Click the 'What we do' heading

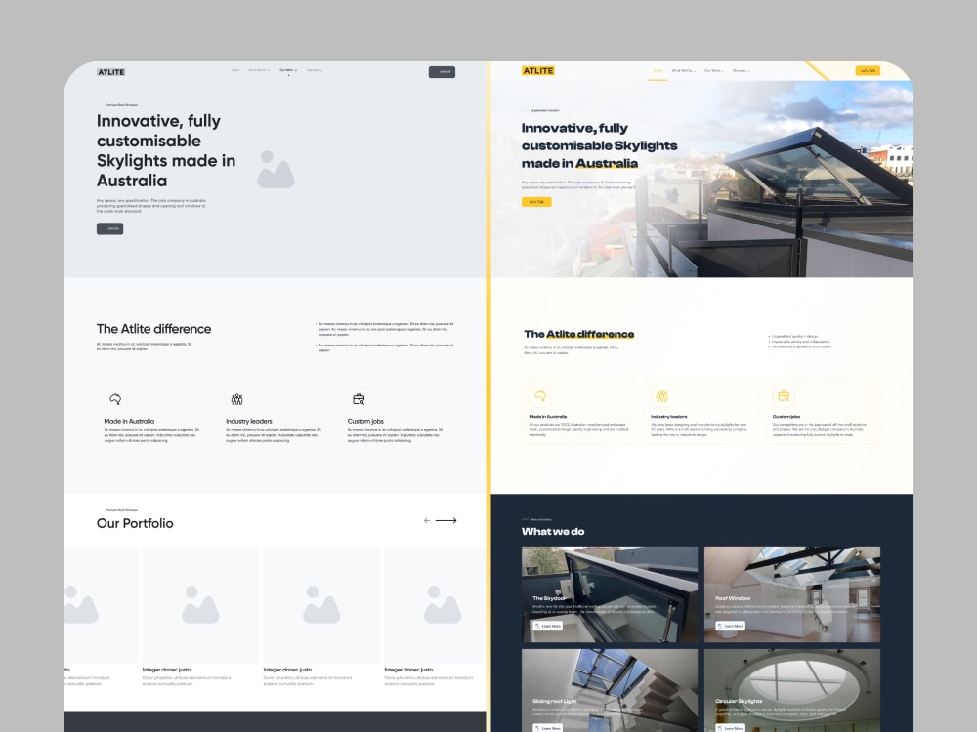click(x=553, y=532)
